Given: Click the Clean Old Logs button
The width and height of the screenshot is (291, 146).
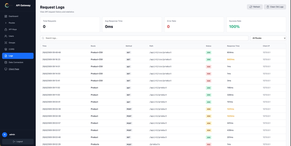Looking at the screenshot, I should pyautogui.click(x=275, y=7).
